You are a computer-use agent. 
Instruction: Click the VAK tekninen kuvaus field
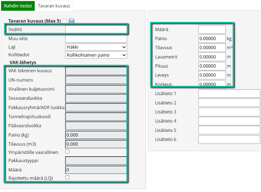(x=96, y=71)
